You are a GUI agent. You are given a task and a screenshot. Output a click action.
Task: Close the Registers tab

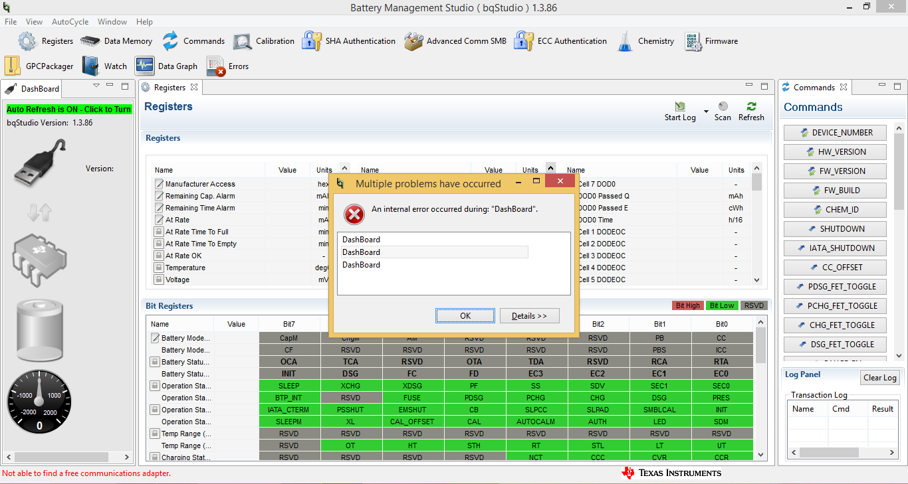(x=194, y=87)
